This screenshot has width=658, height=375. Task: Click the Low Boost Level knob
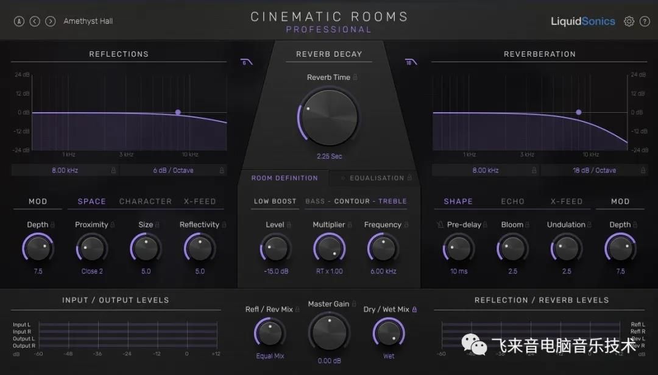[276, 249]
